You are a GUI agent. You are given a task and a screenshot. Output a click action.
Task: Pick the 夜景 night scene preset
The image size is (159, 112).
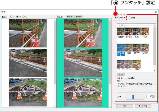click(129, 48)
